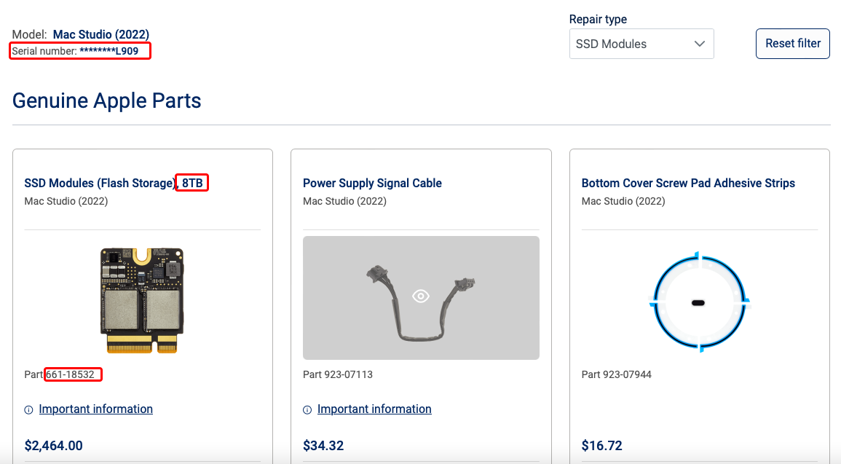Open the Repair type dropdown

641,44
